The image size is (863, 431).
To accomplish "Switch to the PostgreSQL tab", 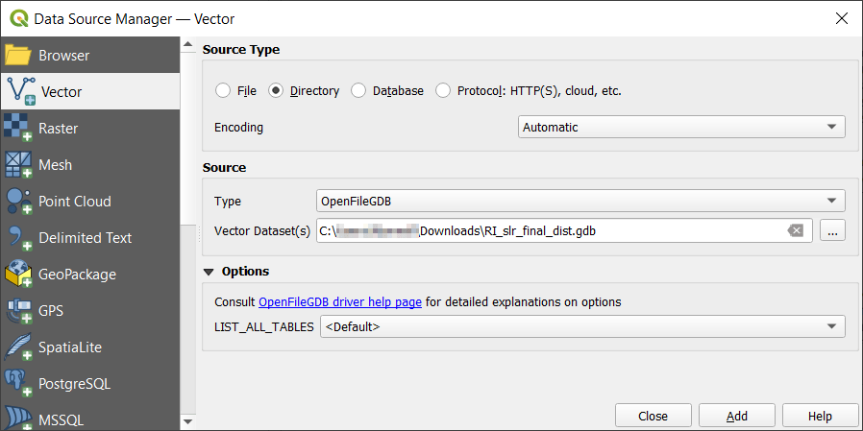I will click(x=89, y=383).
